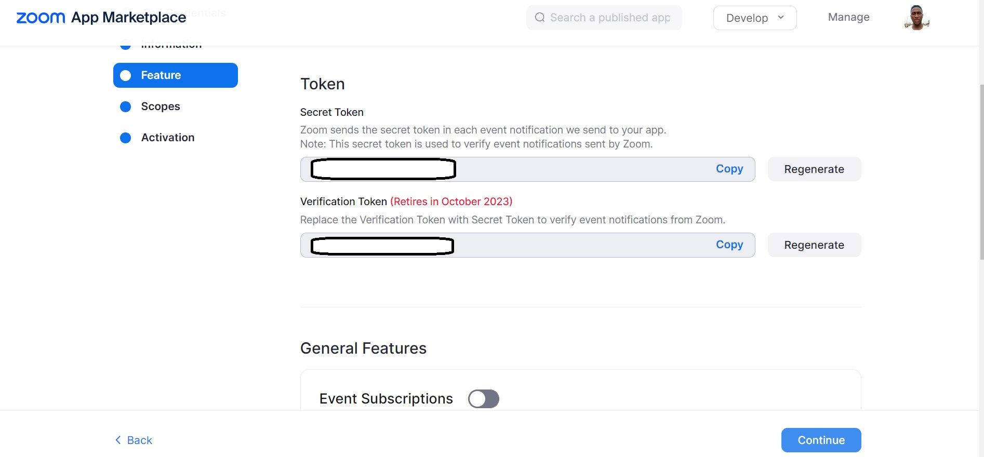Expand the Develop chevron arrow
984x457 pixels.
pyautogui.click(x=780, y=18)
